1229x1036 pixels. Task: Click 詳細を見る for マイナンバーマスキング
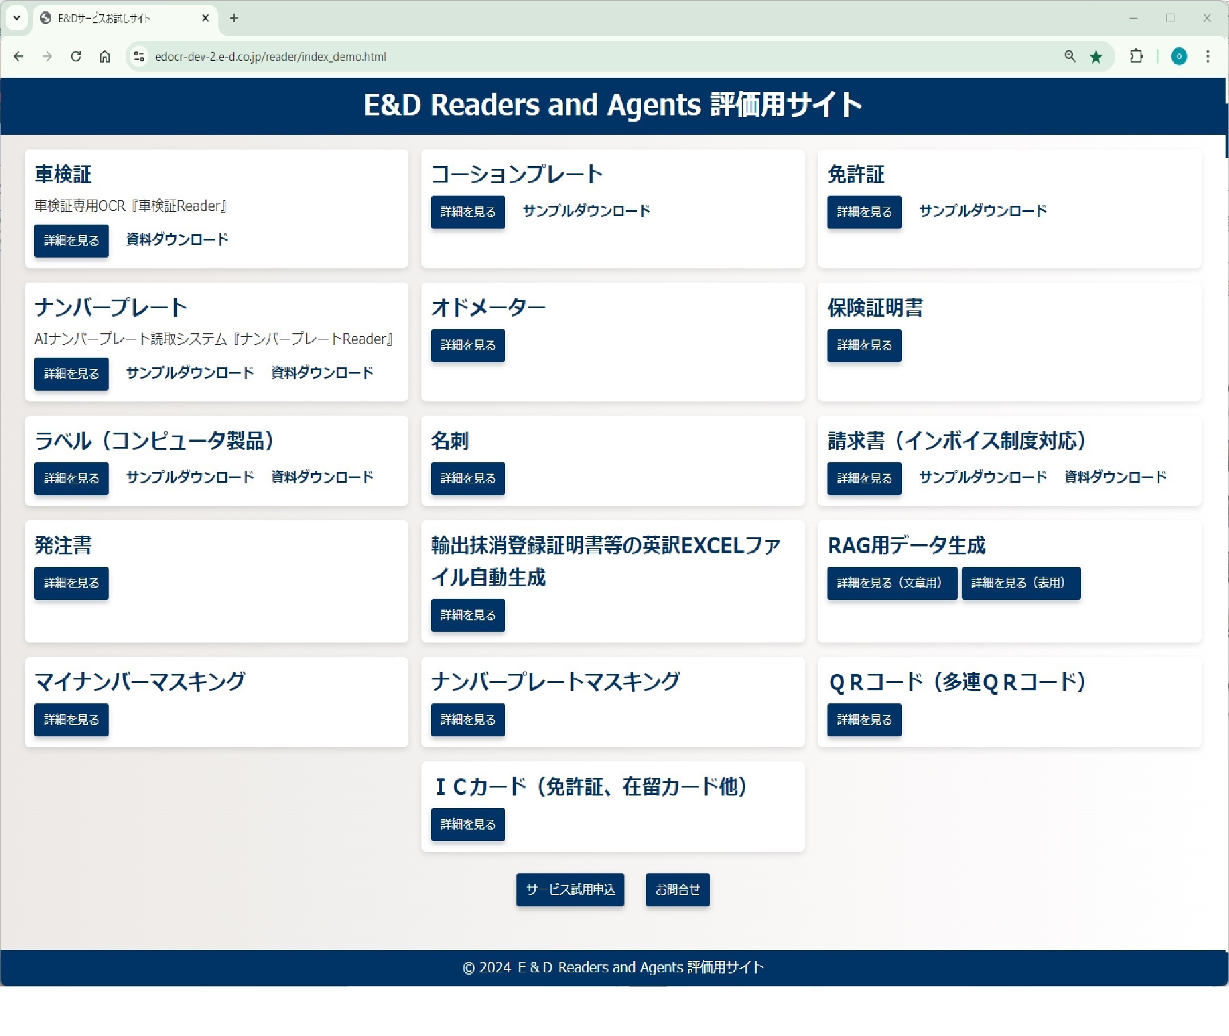pyautogui.click(x=70, y=719)
